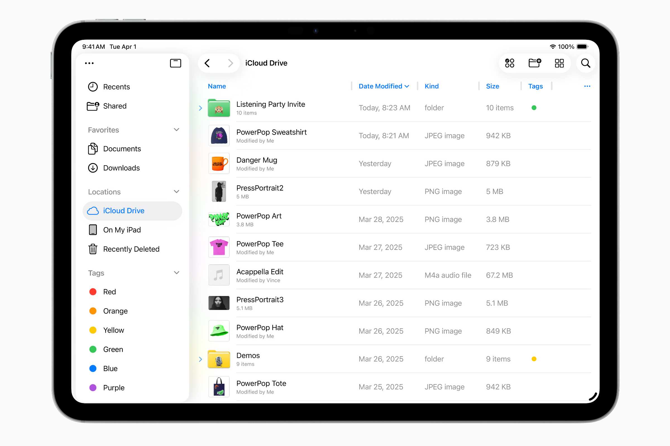Open the PowerPop Tee thumbnail
Viewport: 670px width, 446px height.
click(219, 247)
